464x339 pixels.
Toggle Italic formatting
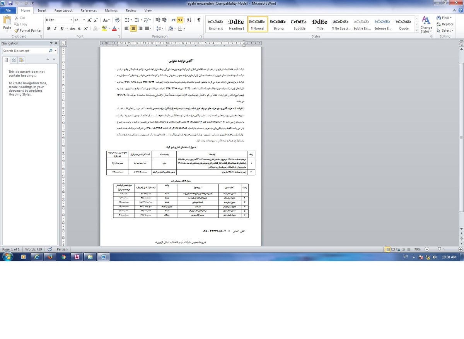point(55,29)
